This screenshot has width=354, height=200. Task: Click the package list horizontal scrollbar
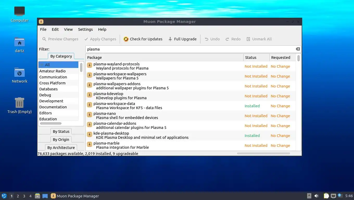click(x=263, y=153)
